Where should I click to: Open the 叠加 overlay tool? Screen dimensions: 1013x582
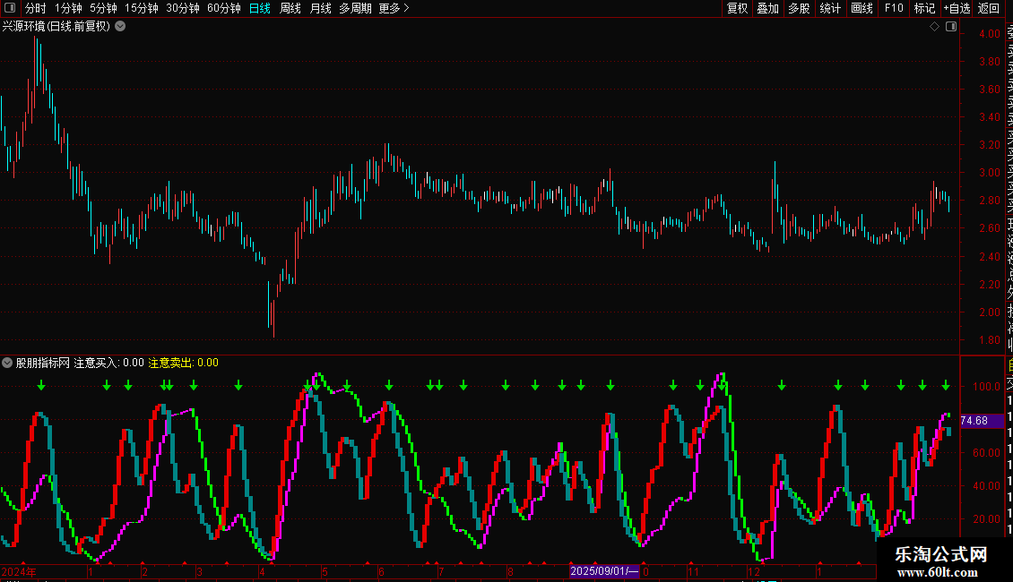[767, 8]
